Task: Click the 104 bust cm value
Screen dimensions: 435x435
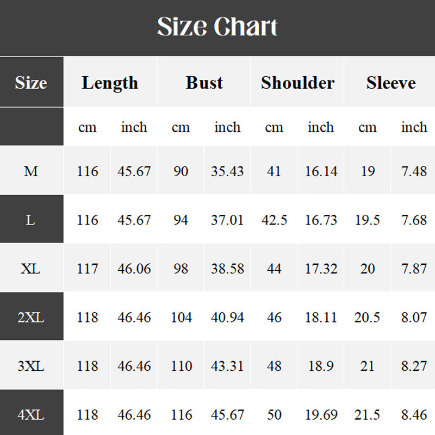Action: (181, 318)
